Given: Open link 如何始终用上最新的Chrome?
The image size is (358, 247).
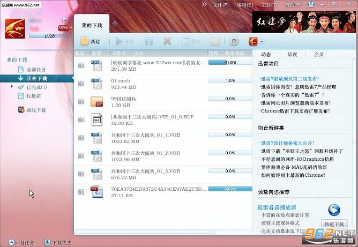Looking at the screenshot, I should [293, 175].
